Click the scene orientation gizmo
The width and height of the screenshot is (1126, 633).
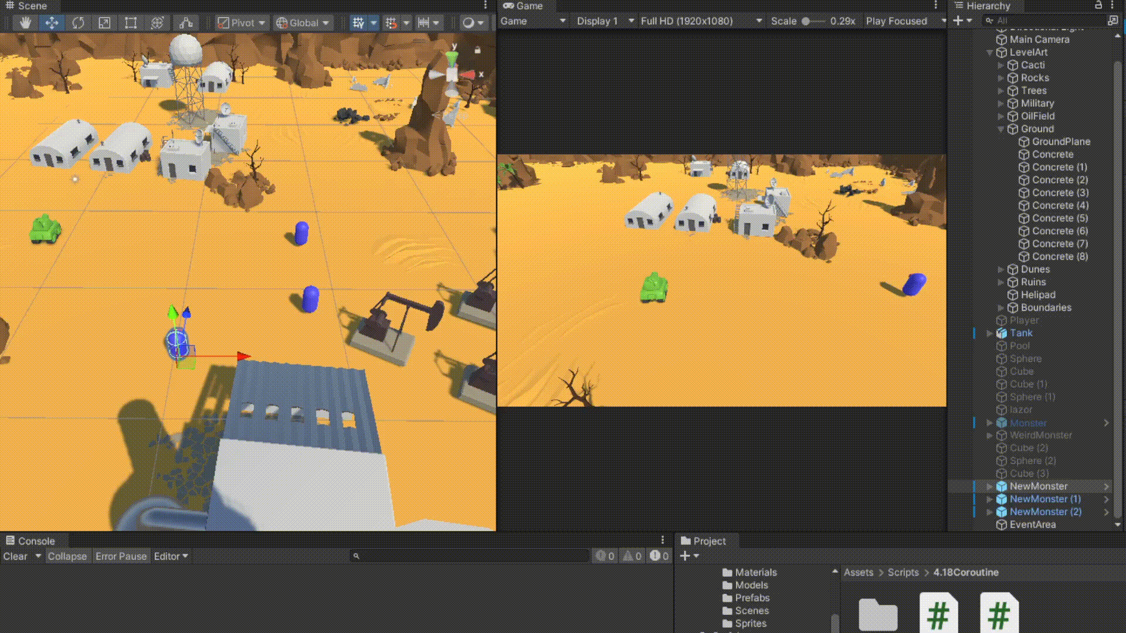click(452, 75)
